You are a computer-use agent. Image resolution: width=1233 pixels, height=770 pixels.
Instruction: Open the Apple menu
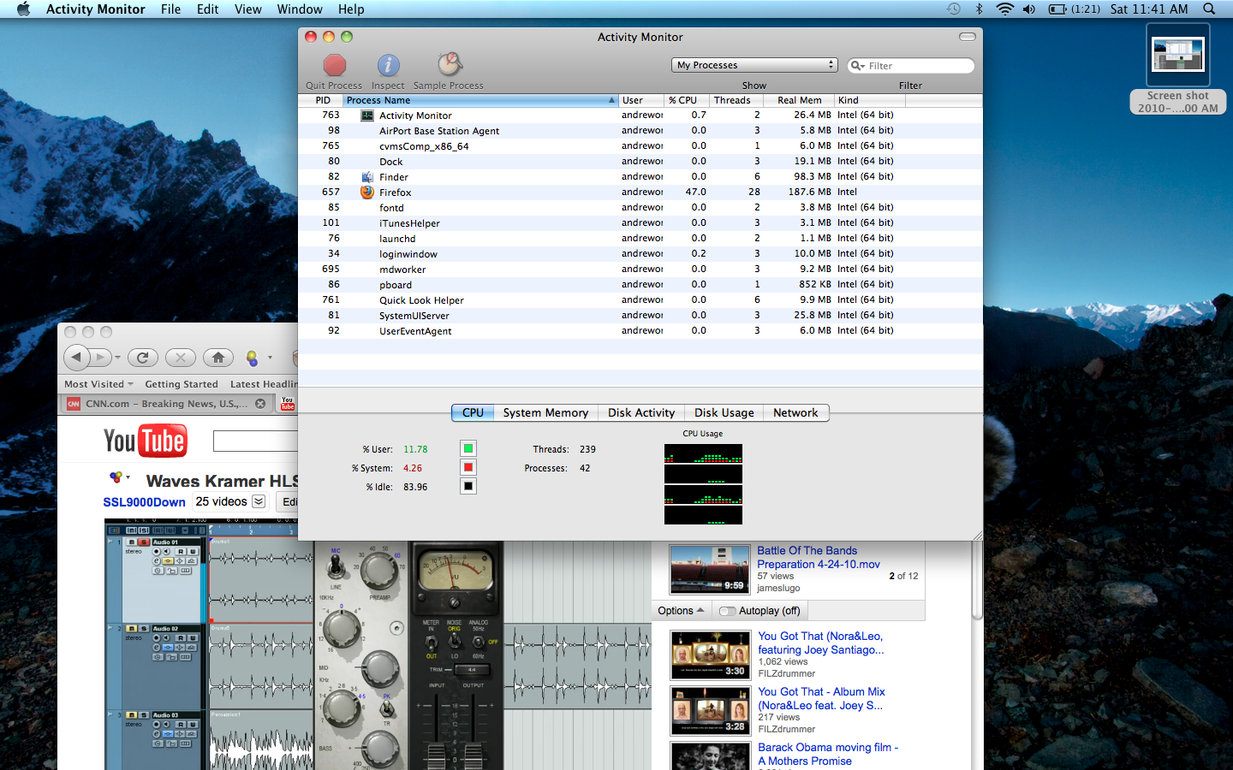[23, 9]
